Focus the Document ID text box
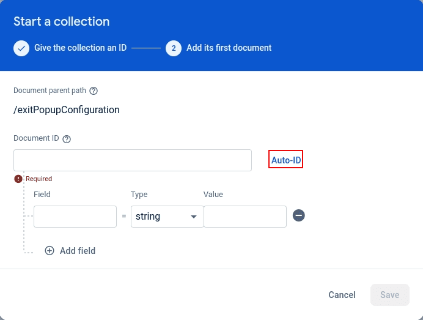Image resolution: width=423 pixels, height=320 pixels. pos(133,160)
